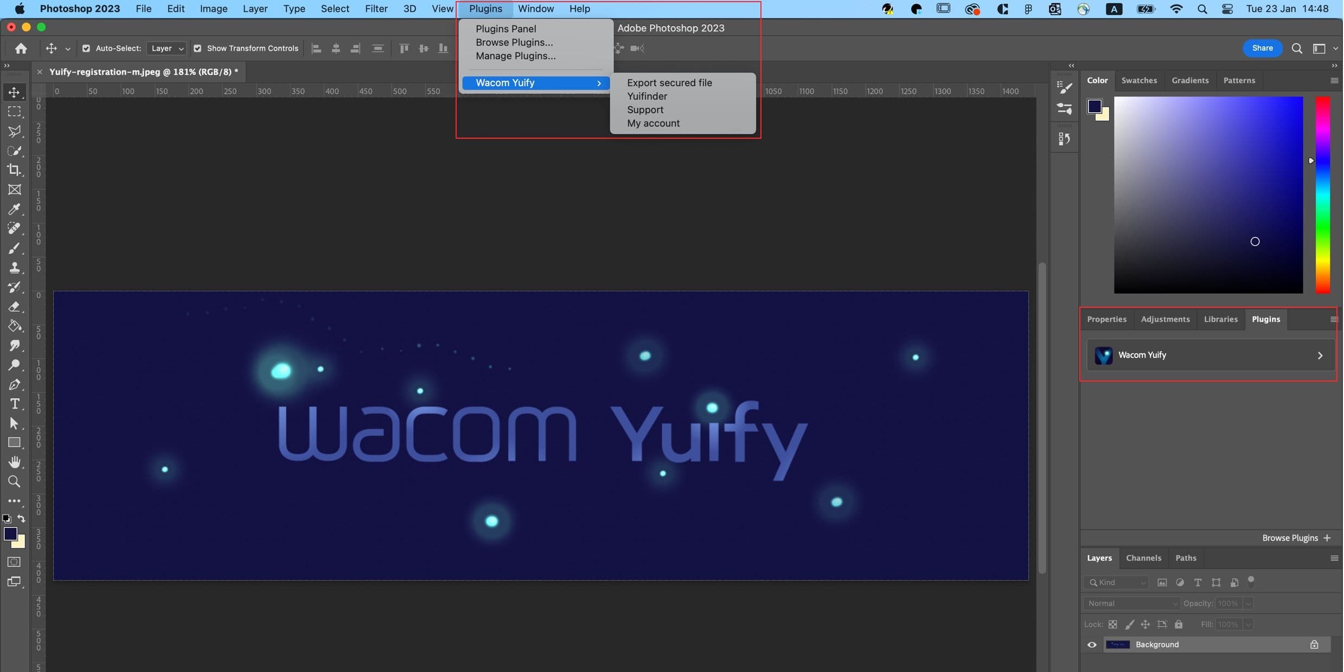Choose Browse Plugins... menu entry
Viewport: 1344px width, 672px height.
coord(514,42)
